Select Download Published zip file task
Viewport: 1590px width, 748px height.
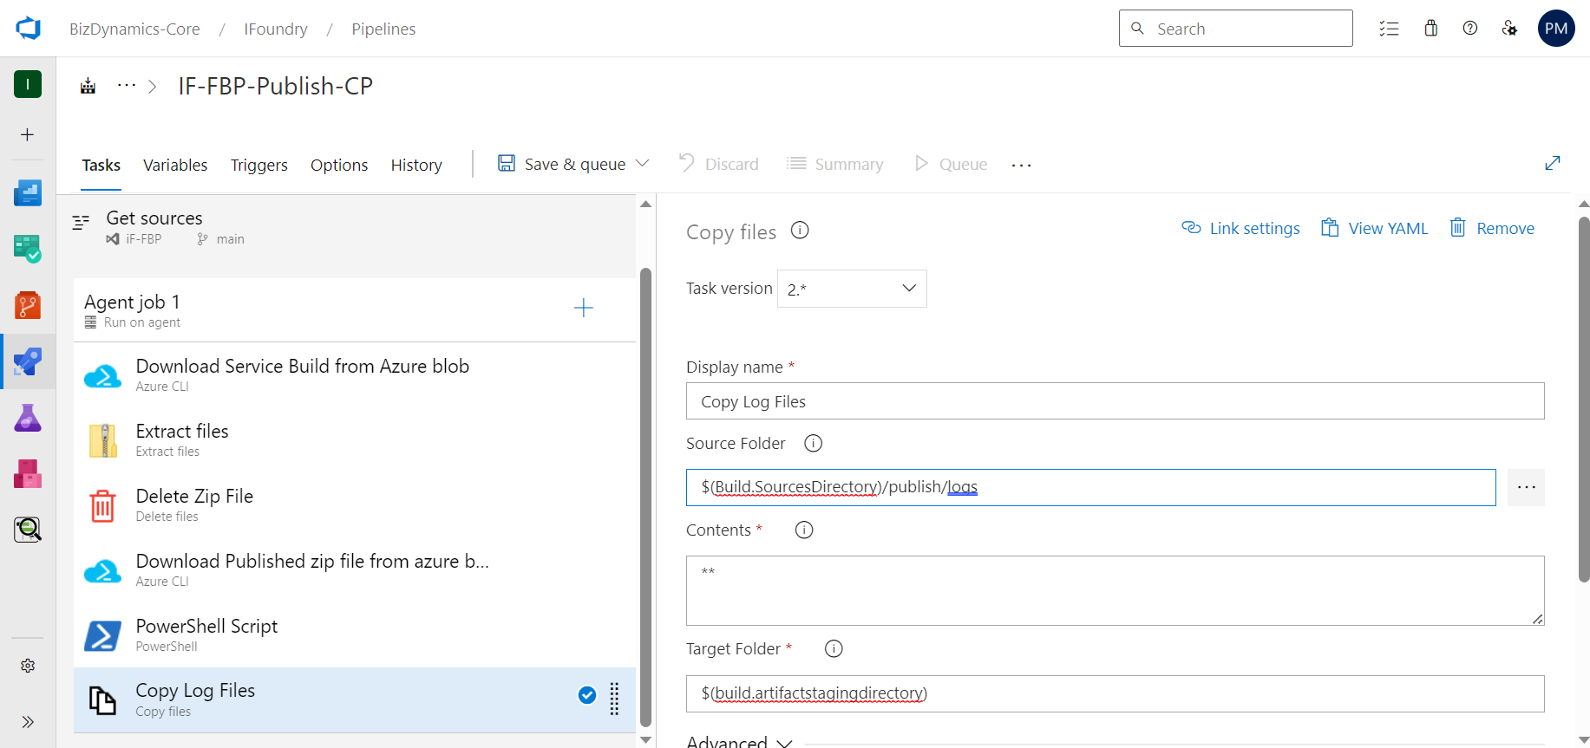click(x=355, y=570)
